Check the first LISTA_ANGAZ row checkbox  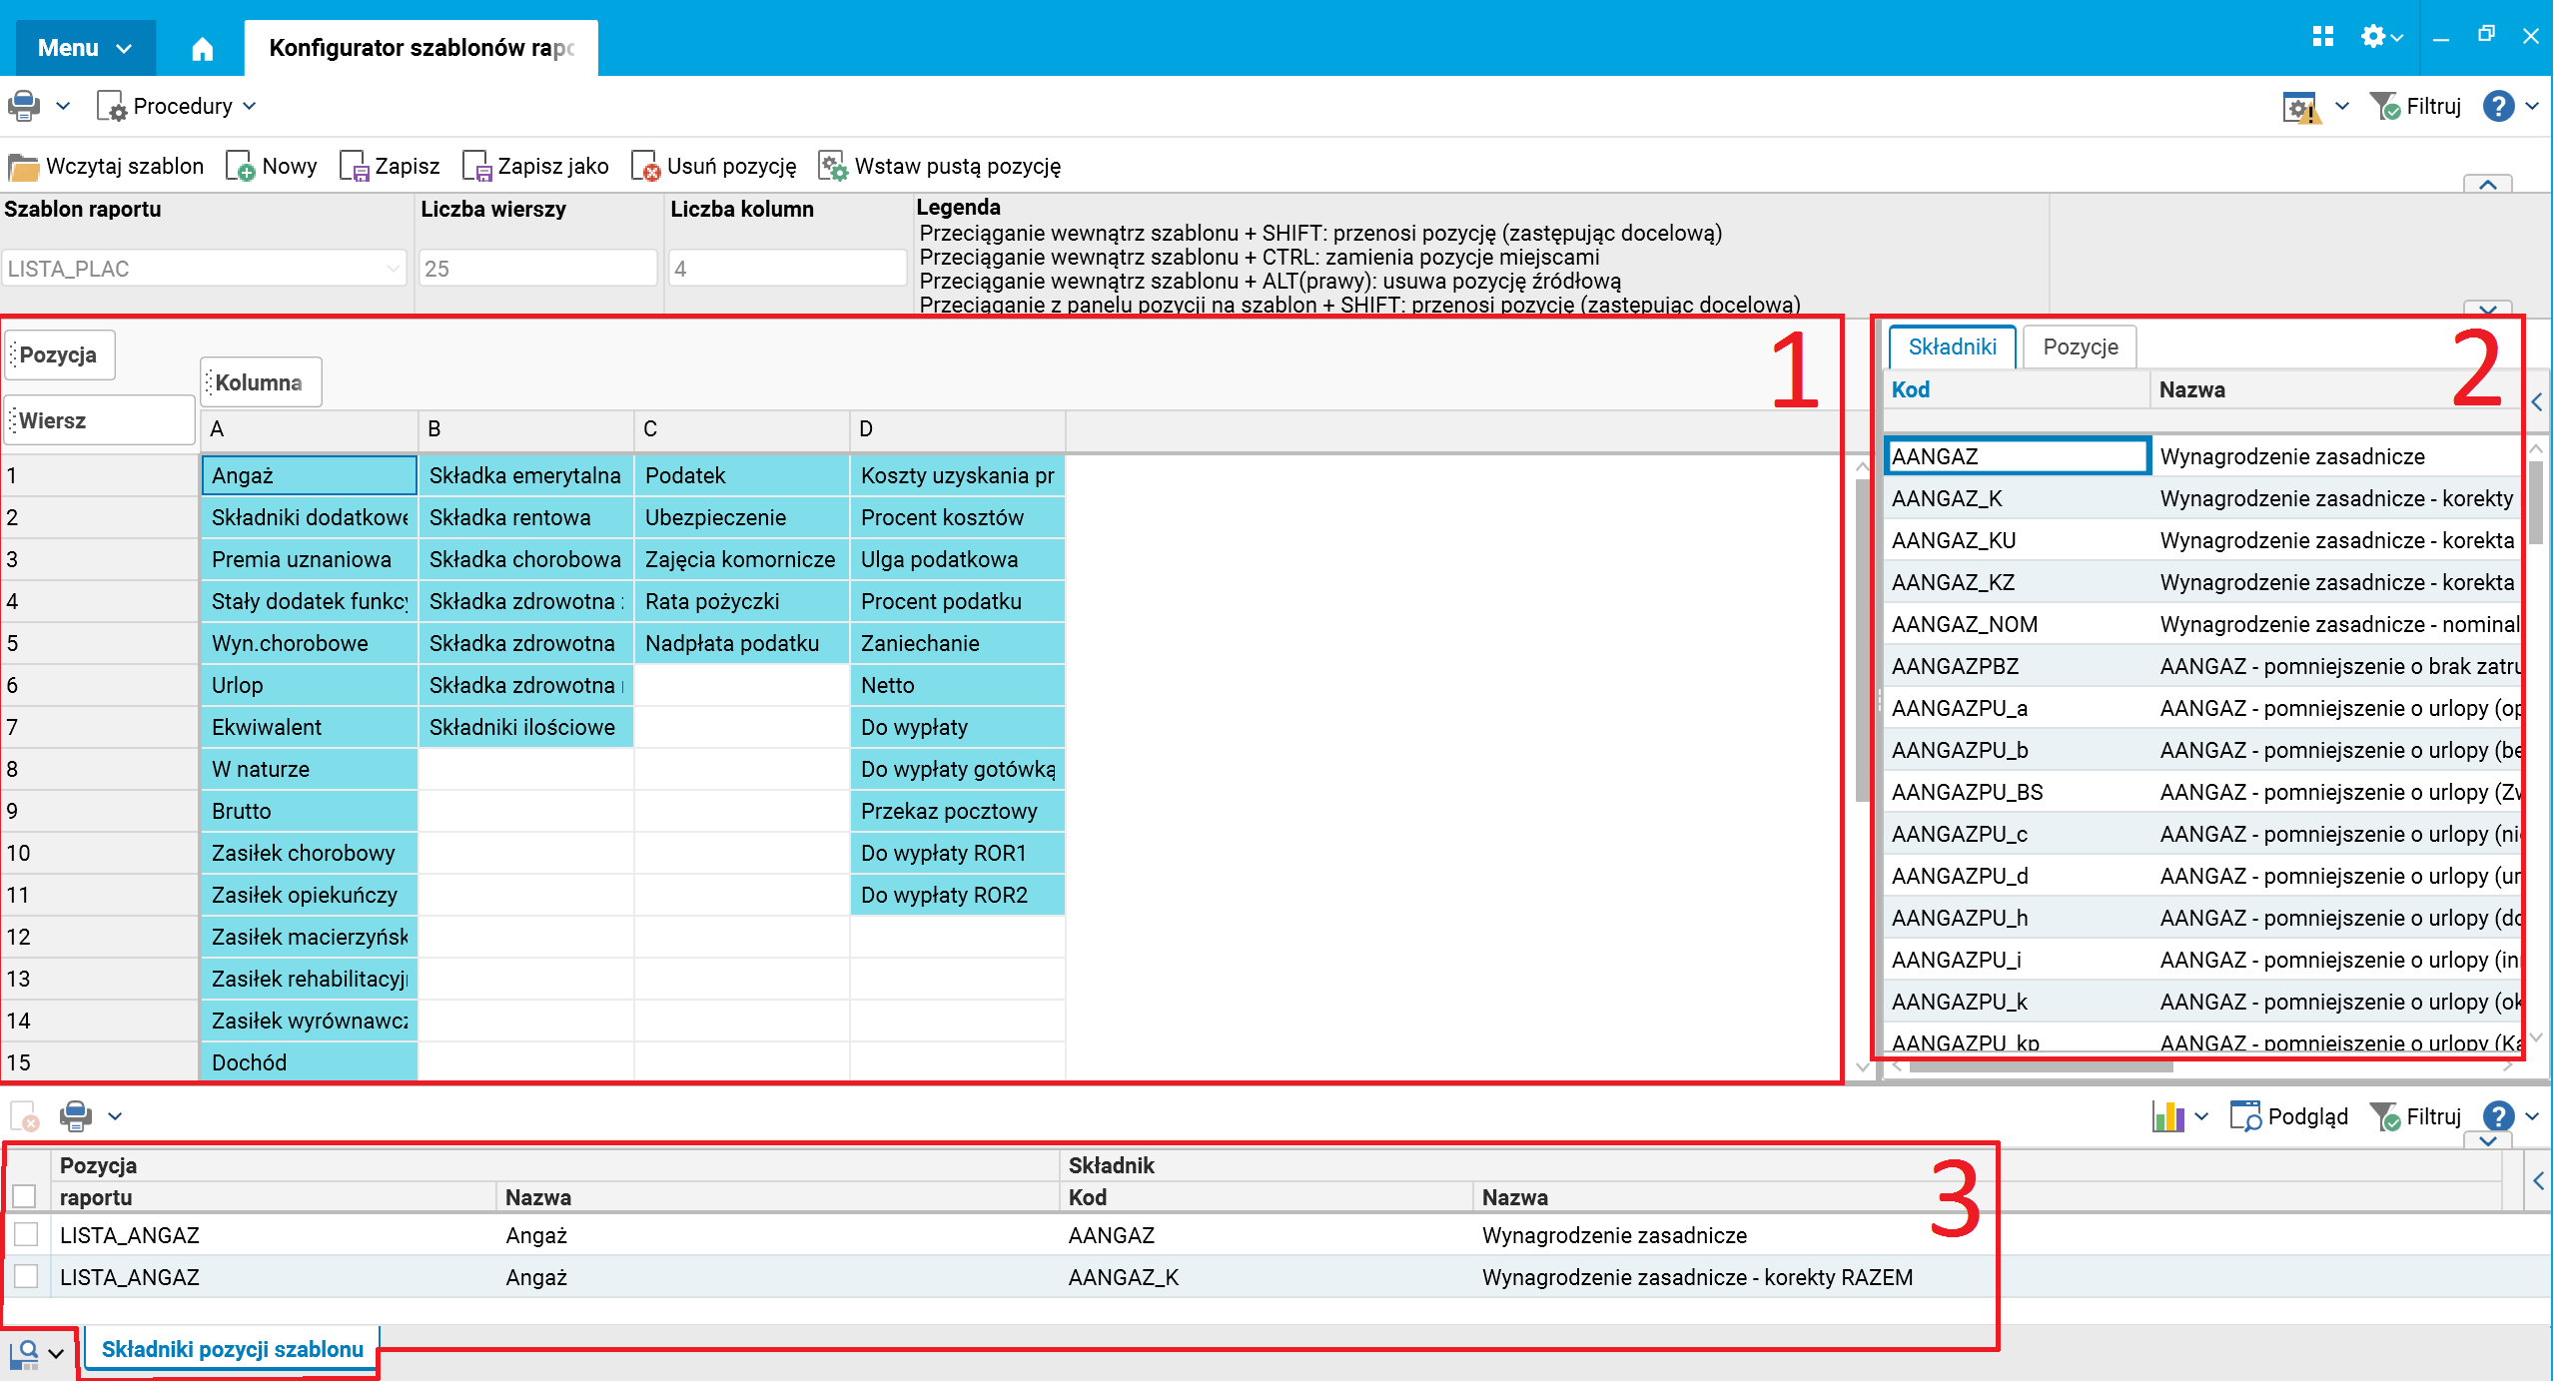click(26, 1235)
